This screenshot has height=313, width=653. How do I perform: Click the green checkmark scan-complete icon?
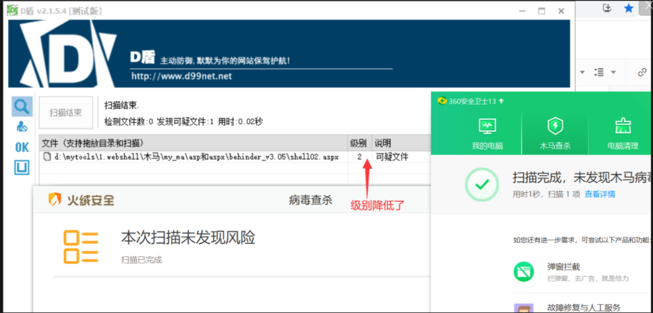(482, 184)
